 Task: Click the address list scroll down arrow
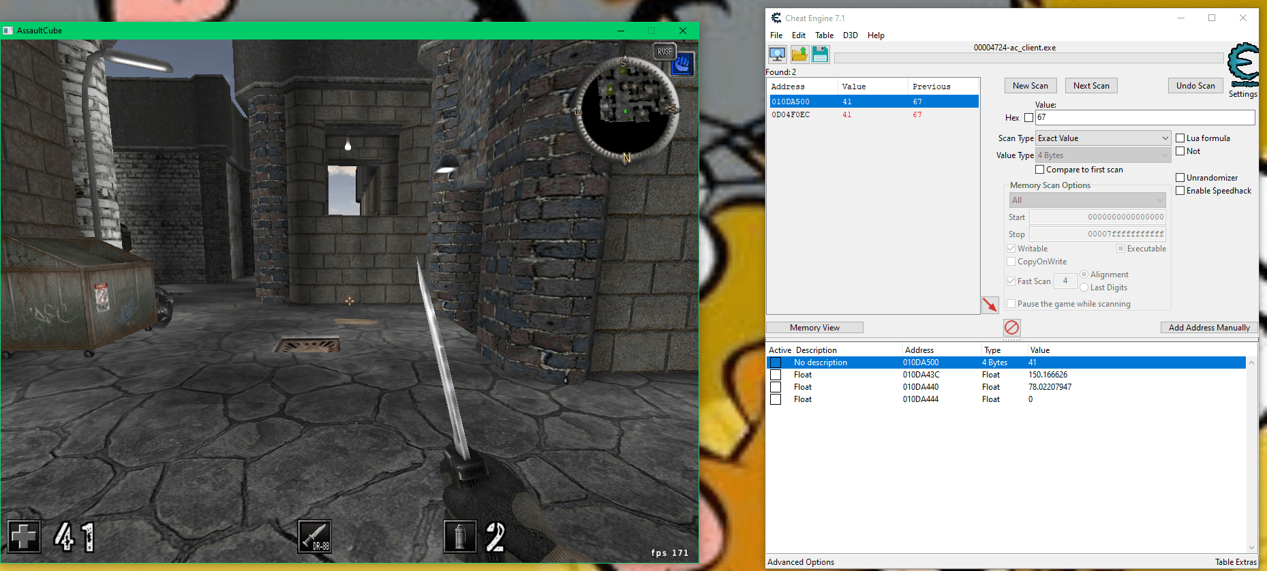[1251, 547]
